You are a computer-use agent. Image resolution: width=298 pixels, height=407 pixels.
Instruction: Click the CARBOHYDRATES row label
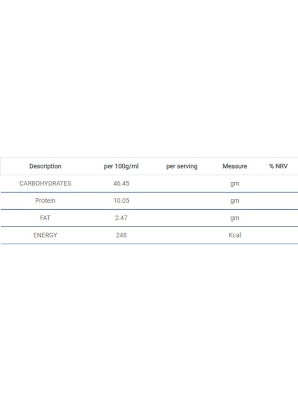45,184
